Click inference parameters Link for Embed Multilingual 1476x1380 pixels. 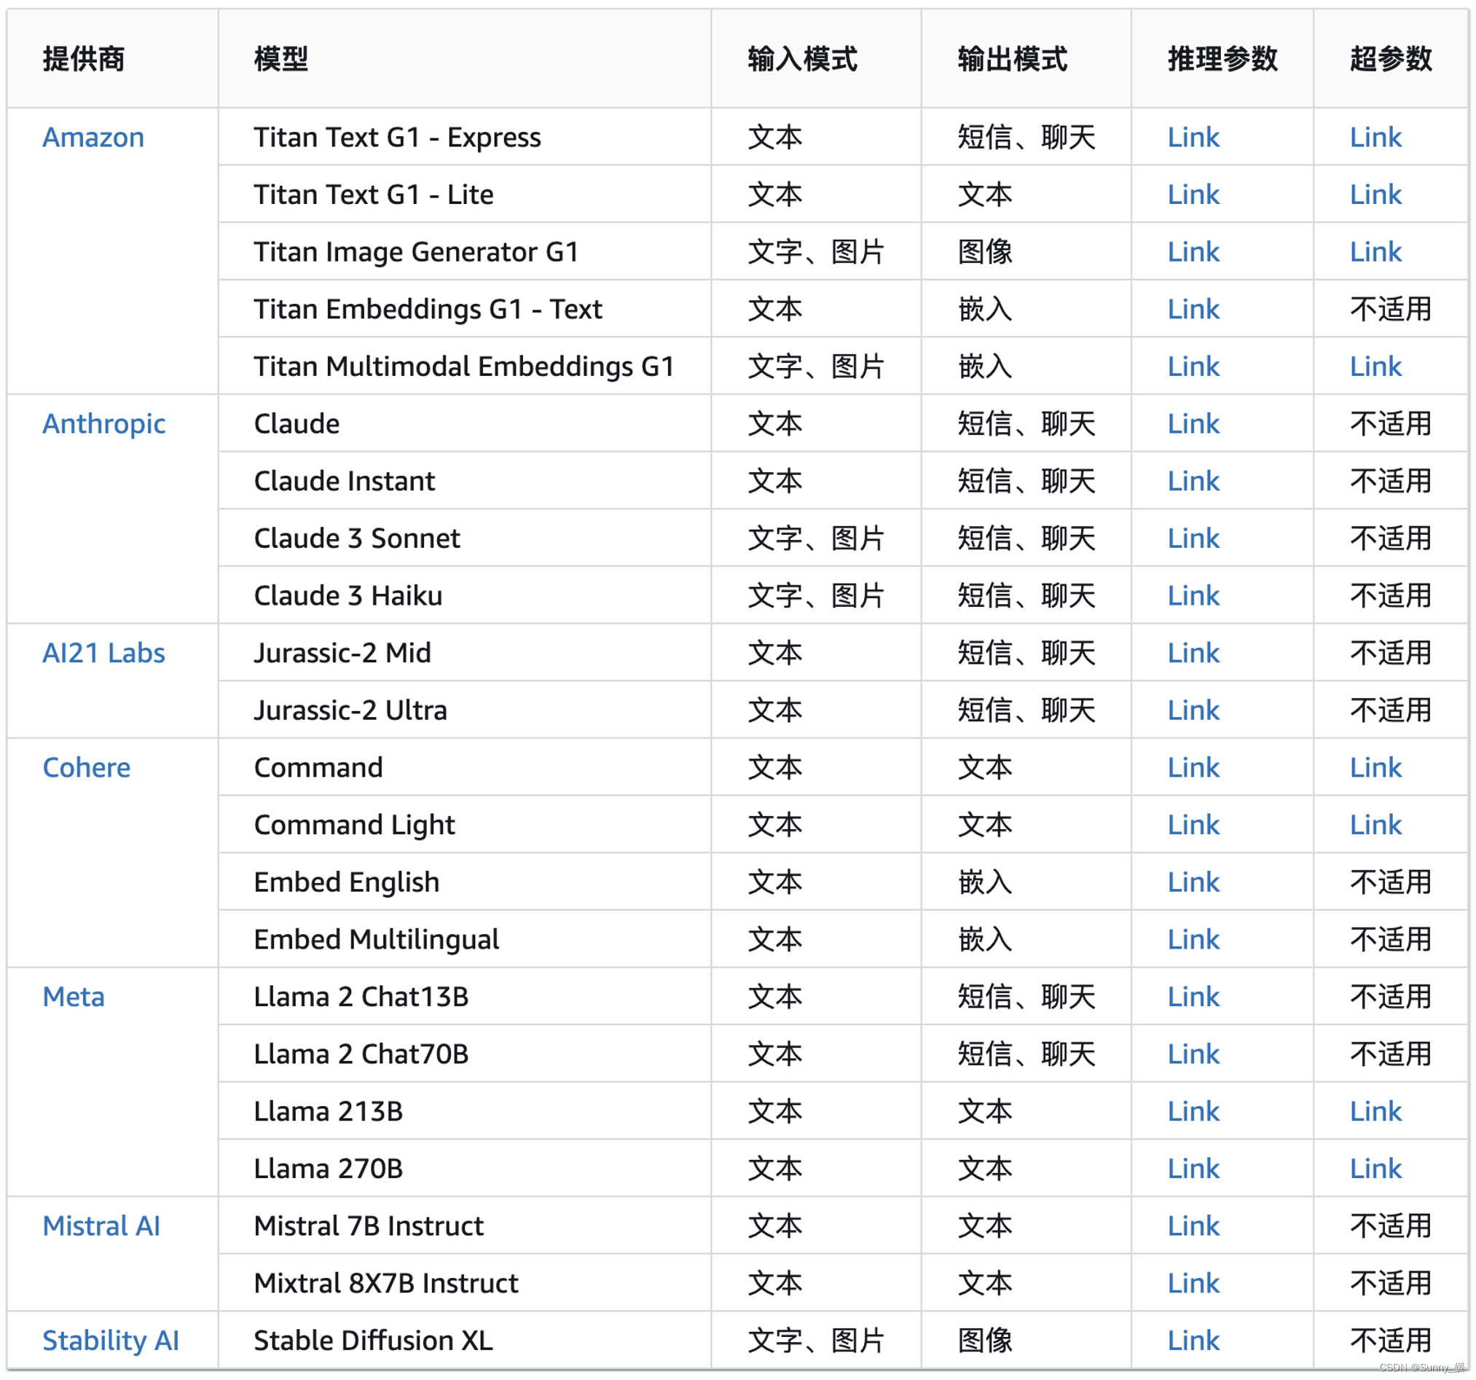tap(1193, 940)
